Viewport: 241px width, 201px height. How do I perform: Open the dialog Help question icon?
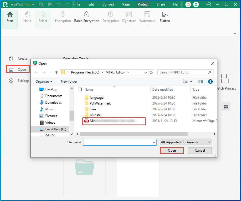(210, 82)
